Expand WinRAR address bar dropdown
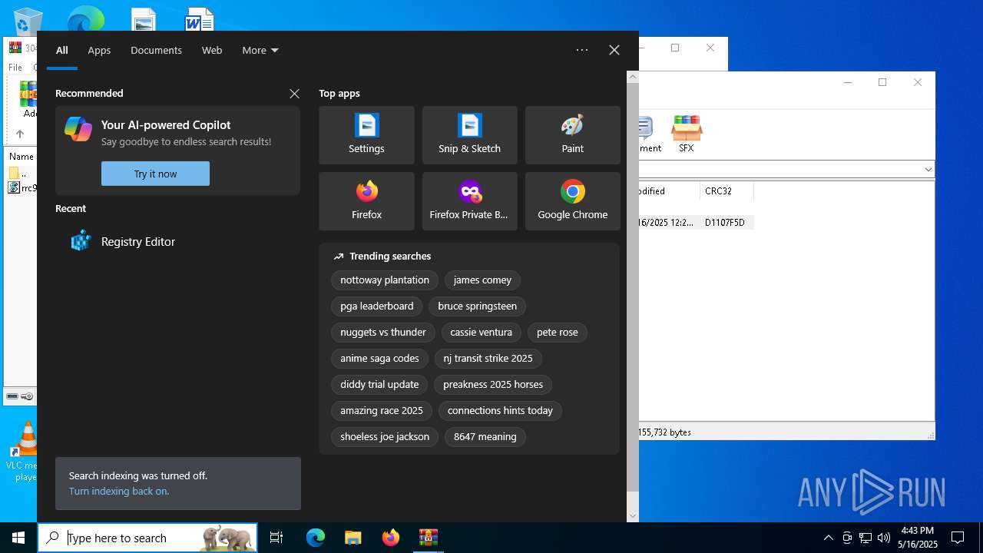Screen dimensions: 983x553 pos(928,170)
